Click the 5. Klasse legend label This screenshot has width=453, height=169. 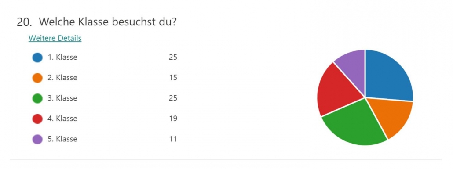click(62, 139)
